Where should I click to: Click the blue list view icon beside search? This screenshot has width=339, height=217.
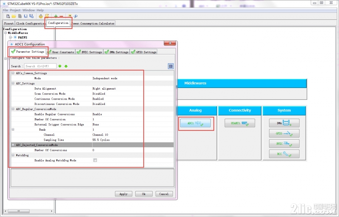point(171,66)
